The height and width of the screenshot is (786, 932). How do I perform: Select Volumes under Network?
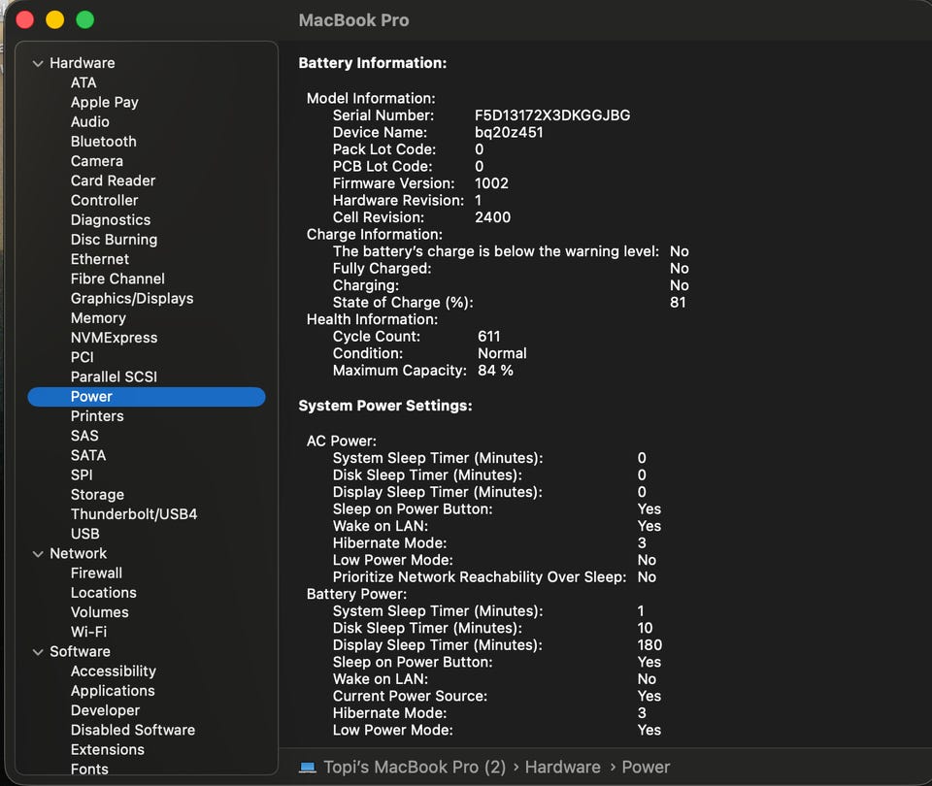[x=99, y=612]
